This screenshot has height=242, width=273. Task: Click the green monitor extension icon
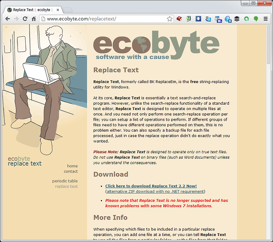(x=188, y=19)
